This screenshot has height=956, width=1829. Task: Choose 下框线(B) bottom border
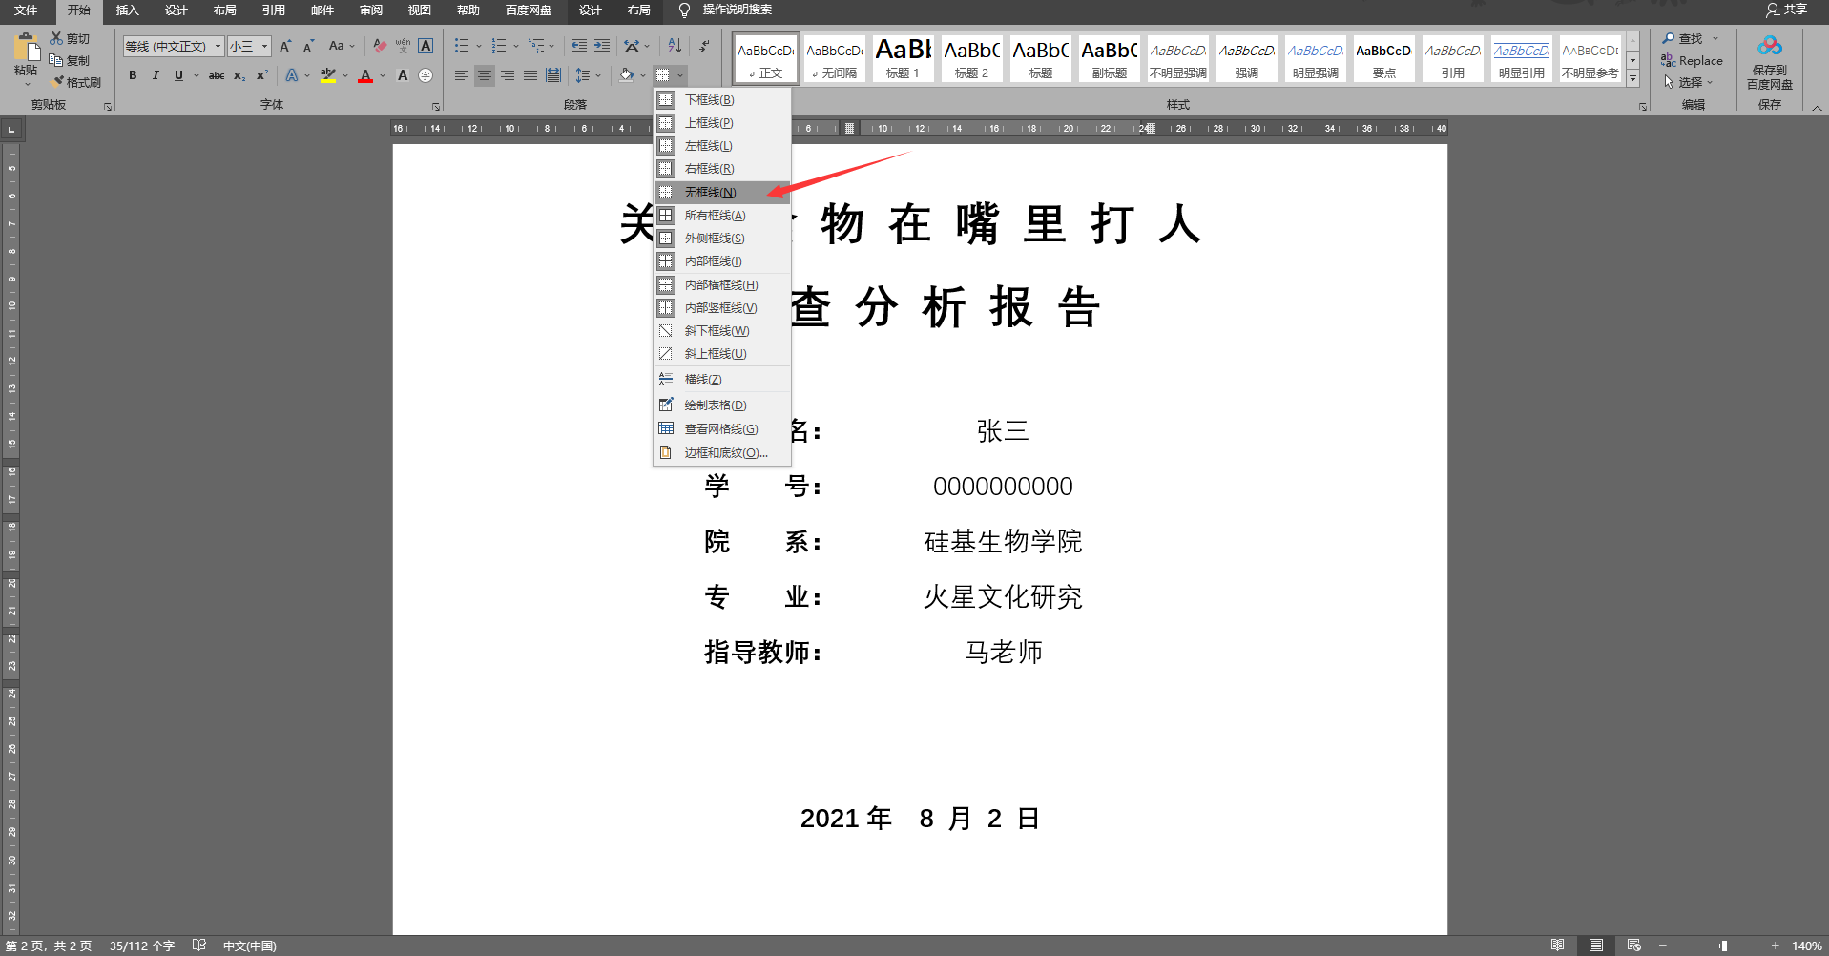click(x=722, y=99)
